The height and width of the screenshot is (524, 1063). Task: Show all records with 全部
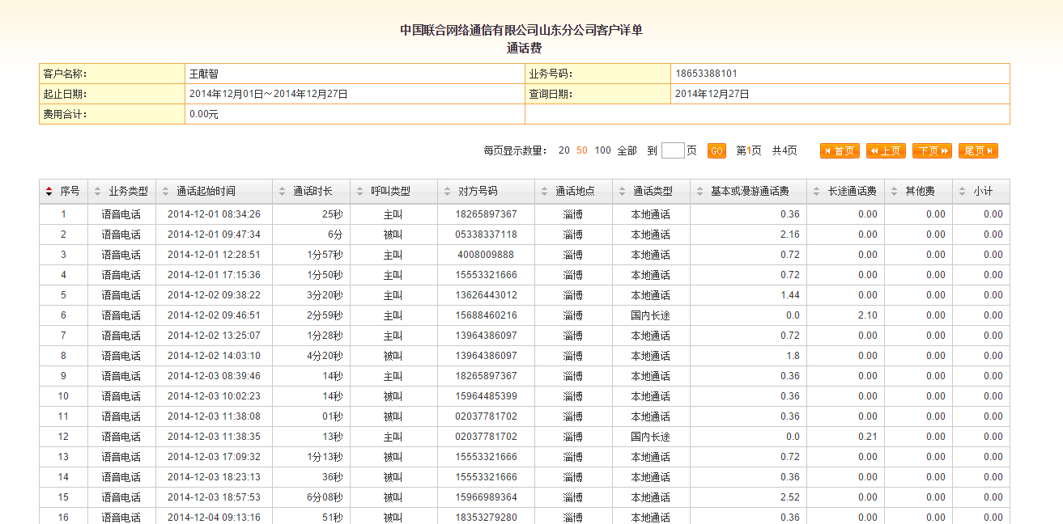627,150
